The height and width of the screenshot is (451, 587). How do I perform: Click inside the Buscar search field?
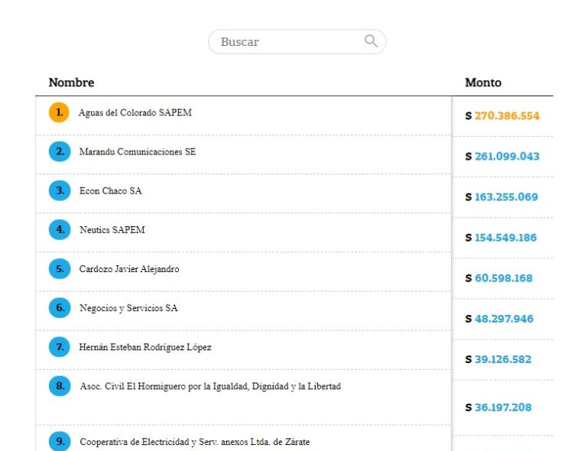point(287,42)
